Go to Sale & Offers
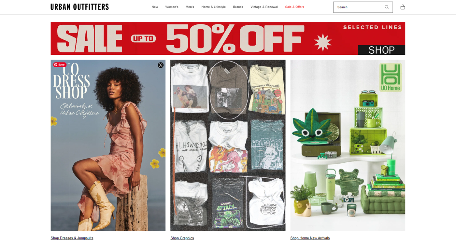This screenshot has height=247, width=456. pyautogui.click(x=294, y=7)
